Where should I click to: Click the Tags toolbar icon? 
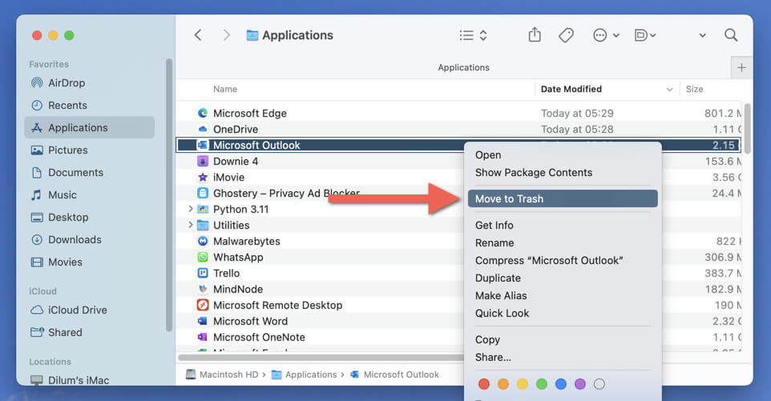click(566, 35)
